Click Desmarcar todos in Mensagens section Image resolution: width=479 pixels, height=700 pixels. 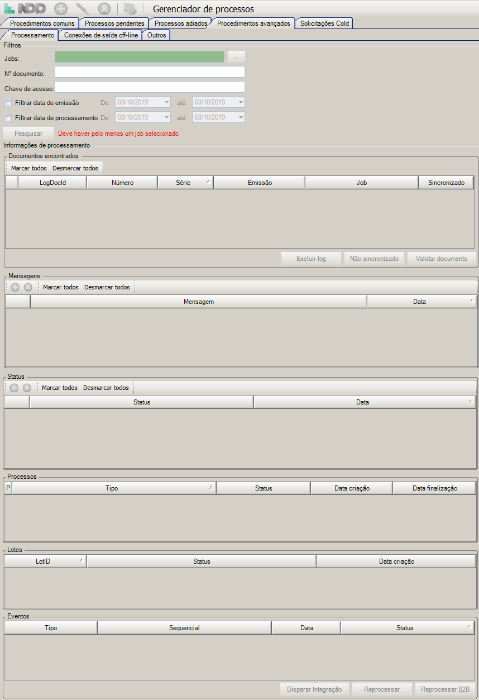click(107, 287)
